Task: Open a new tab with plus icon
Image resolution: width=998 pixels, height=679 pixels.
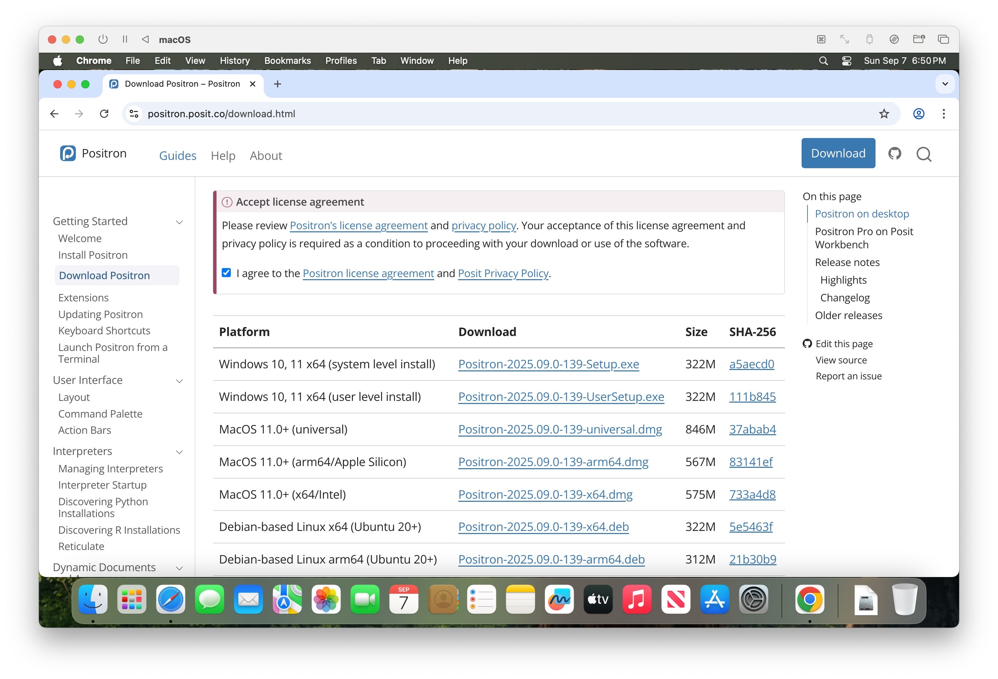Action: [x=277, y=84]
